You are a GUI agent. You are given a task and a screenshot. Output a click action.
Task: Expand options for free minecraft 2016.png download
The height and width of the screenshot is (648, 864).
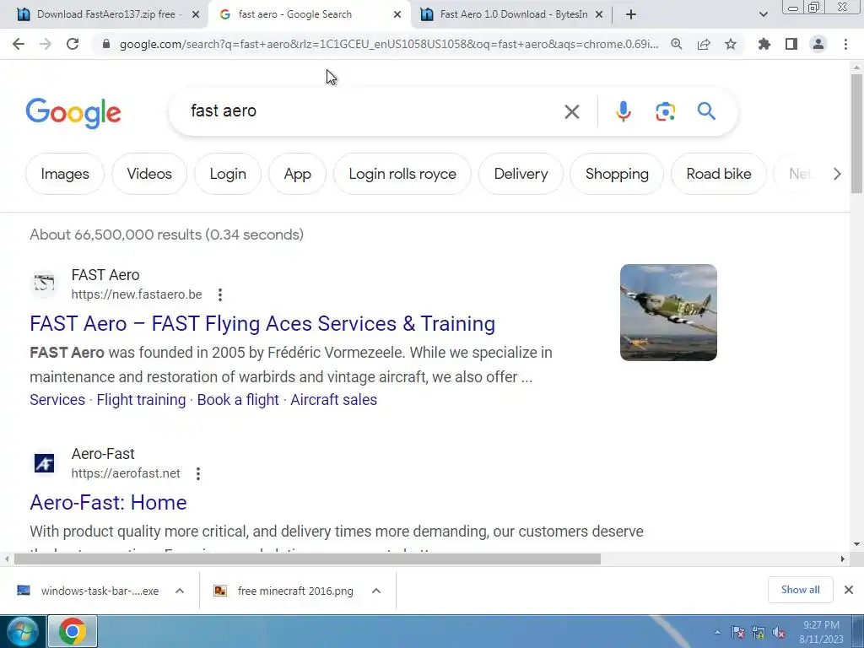pos(376,591)
